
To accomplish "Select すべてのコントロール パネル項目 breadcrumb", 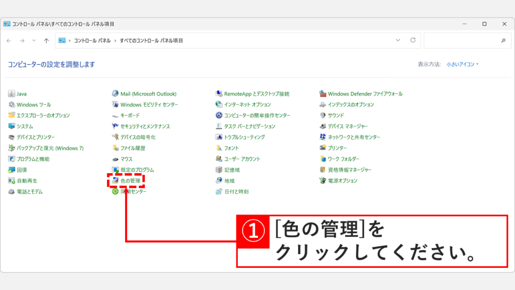I will click(x=151, y=41).
